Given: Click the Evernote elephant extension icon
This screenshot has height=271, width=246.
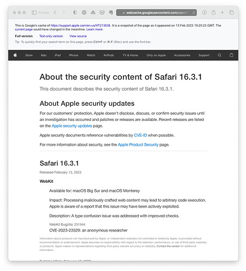Looking at the screenshot, I should coord(111,12).
